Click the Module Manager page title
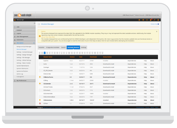The height and width of the screenshot is (128, 177). [x=48, y=24]
